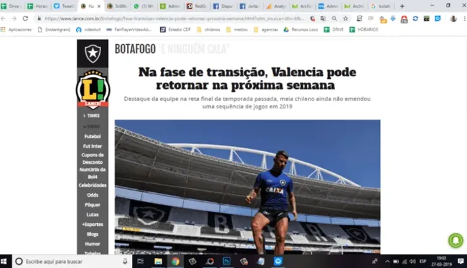Image resolution: width=467 pixels, height=268 pixels.
Task: Switch to the Tweet browser tab
Action: pyautogui.click(x=64, y=6)
